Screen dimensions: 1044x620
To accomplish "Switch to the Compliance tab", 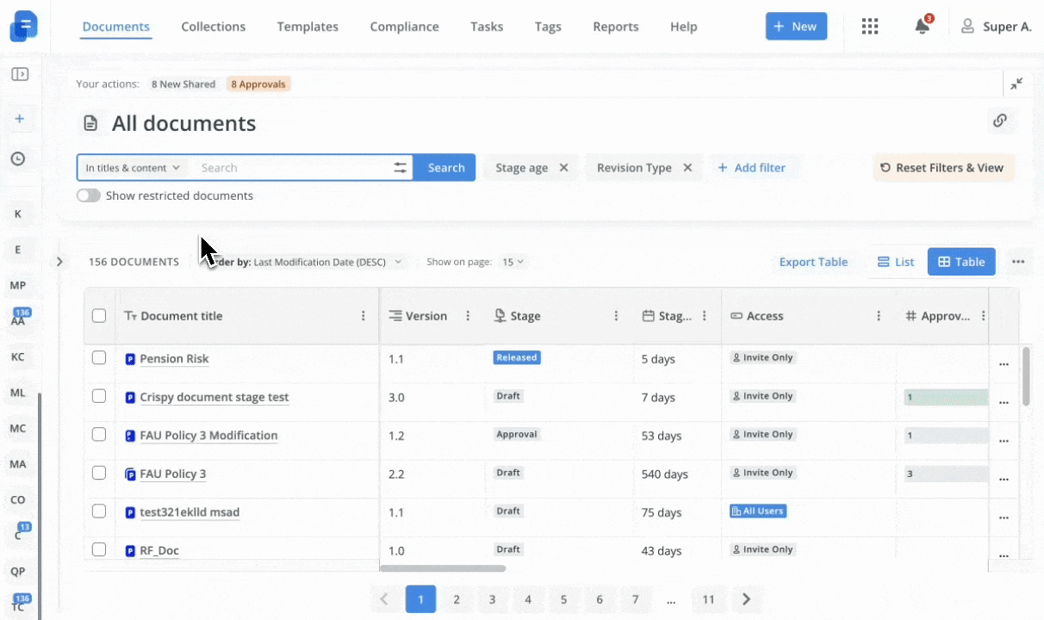I will tap(404, 27).
